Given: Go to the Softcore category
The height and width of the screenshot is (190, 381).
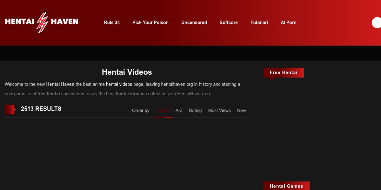Looking at the screenshot, I should 229,22.
